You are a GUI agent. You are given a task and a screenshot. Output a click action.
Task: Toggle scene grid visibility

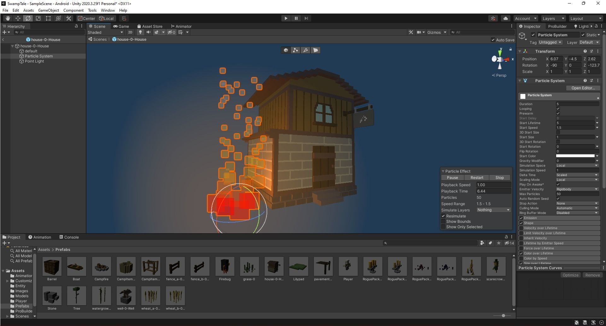pyautogui.click(x=180, y=32)
